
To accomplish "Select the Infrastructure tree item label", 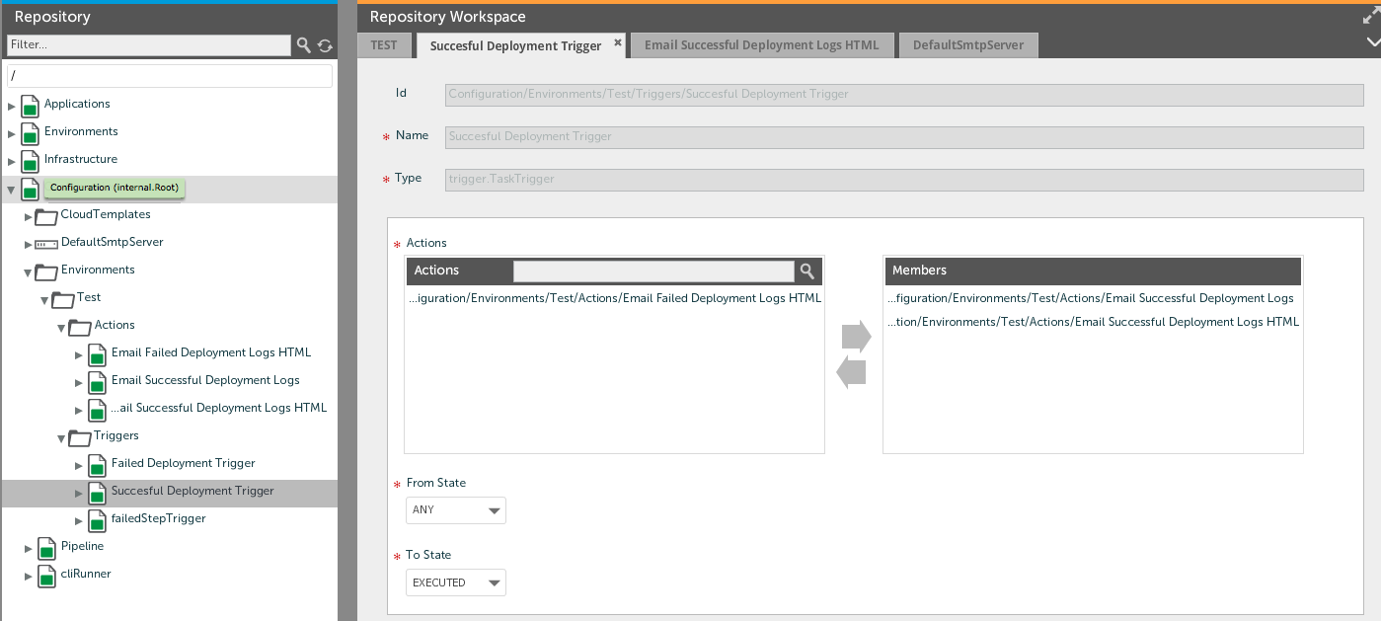I will [x=81, y=159].
